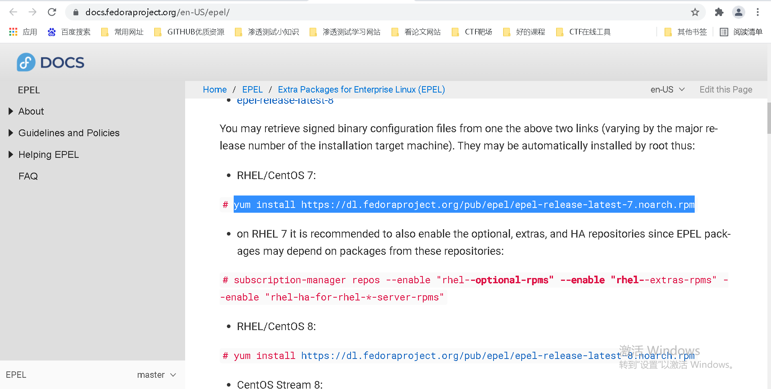Open the CTF靶场 bookmark folder
The height and width of the screenshot is (389, 771).
coord(472,32)
